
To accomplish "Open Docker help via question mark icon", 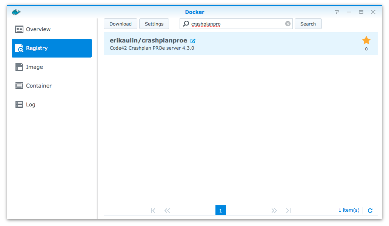I will tap(337, 12).
